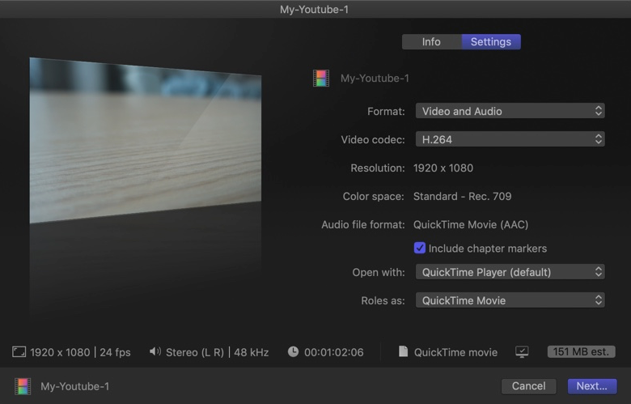Click the movie icon next to My-Youtube-1 title
631x404 pixels.
[320, 79]
